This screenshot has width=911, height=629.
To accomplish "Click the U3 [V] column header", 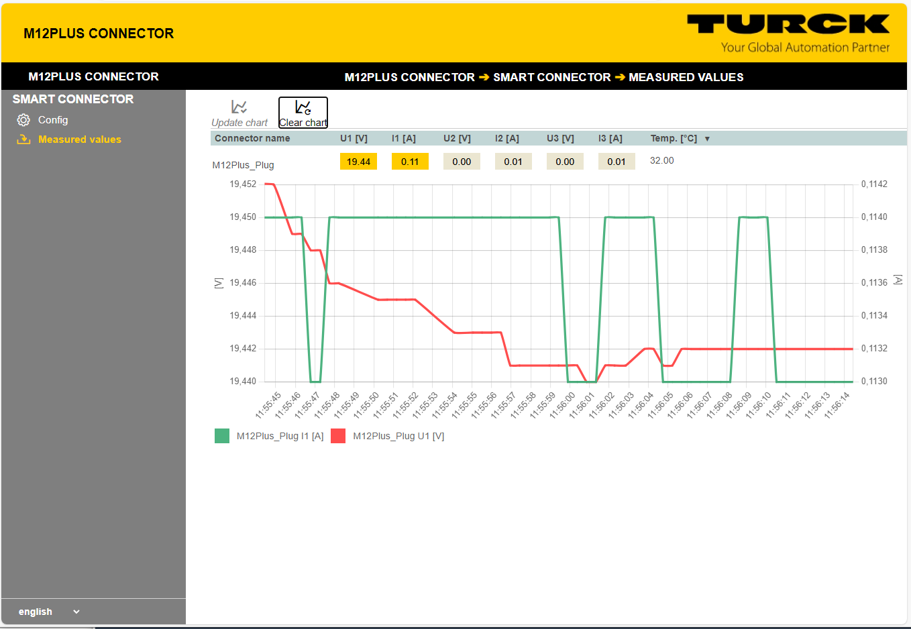I will tap(560, 138).
